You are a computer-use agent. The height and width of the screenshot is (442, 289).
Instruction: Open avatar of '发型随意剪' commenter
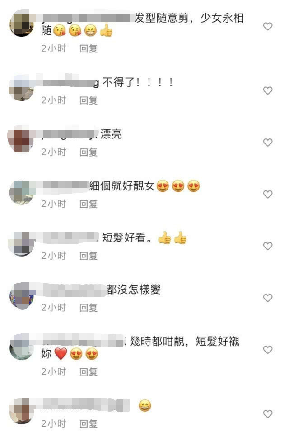(22, 25)
